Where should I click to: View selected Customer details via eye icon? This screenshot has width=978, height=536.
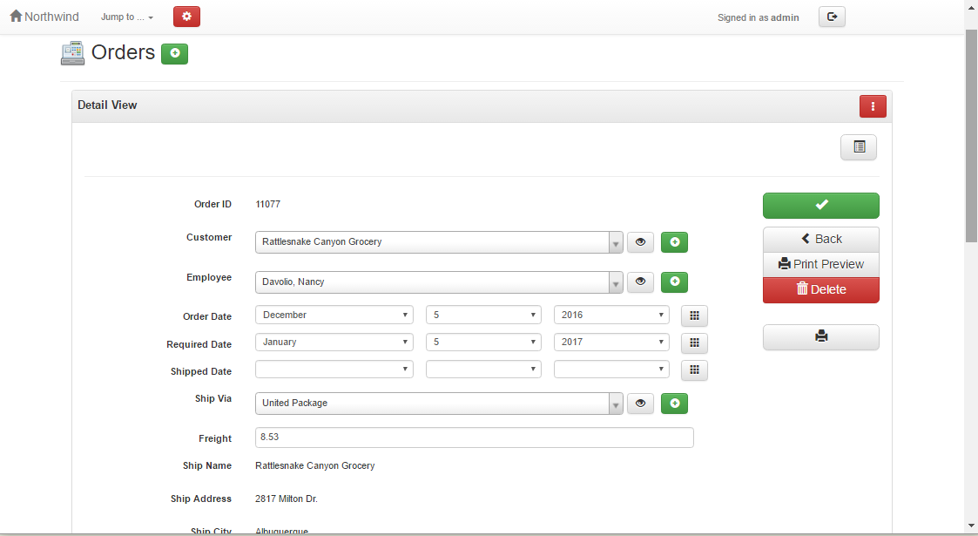pyautogui.click(x=640, y=242)
